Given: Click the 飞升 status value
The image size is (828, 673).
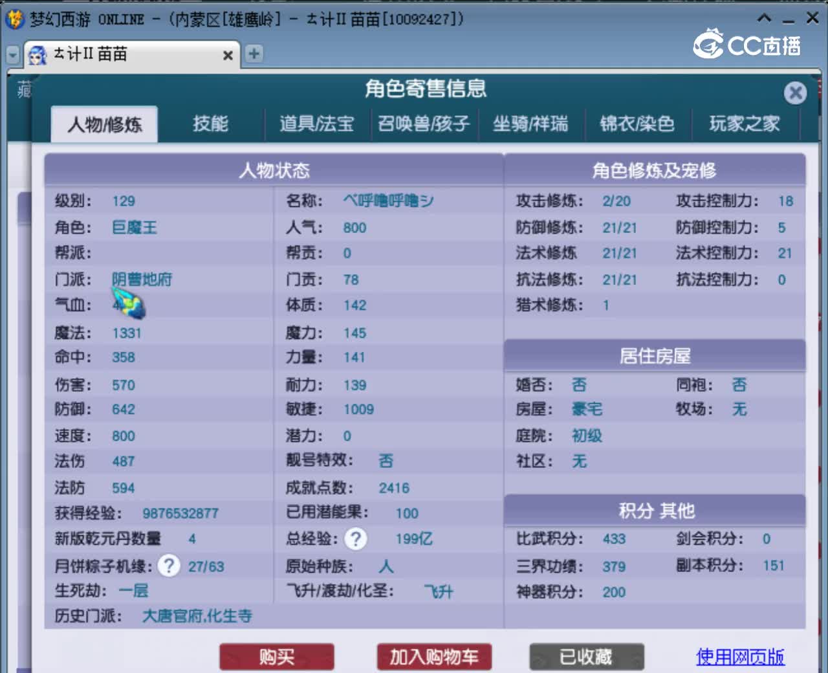Looking at the screenshot, I should 439,591.
